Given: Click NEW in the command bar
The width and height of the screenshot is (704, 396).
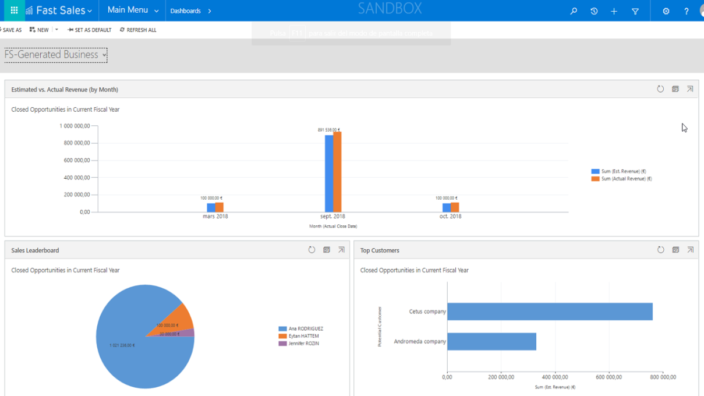Looking at the screenshot, I should pyautogui.click(x=39, y=30).
